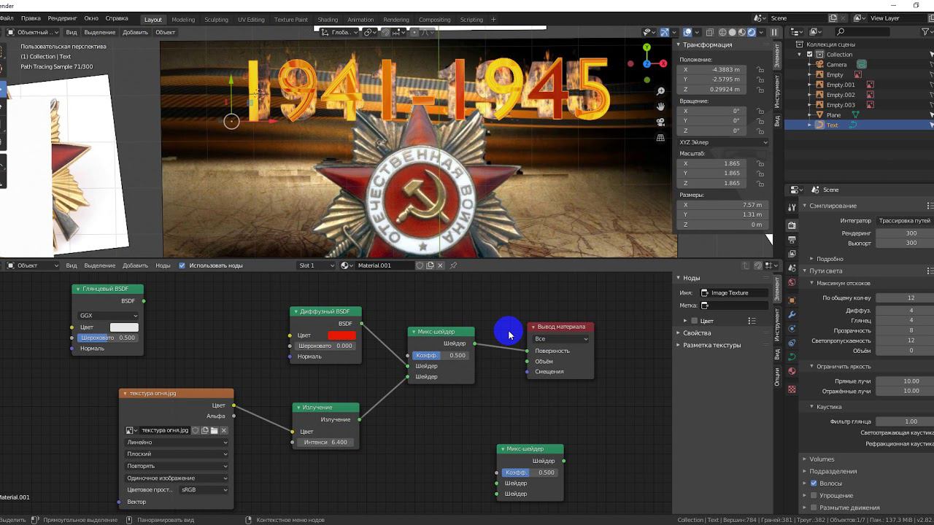Click red color swatch in Диффузный BSDF
This screenshot has width=934, height=525.
[341, 335]
